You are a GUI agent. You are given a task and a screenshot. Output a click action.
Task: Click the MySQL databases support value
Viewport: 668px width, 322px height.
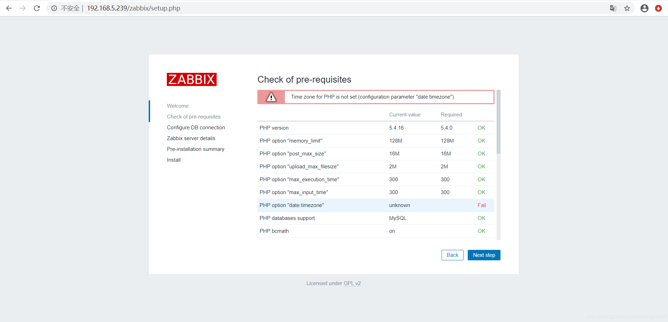(x=398, y=218)
